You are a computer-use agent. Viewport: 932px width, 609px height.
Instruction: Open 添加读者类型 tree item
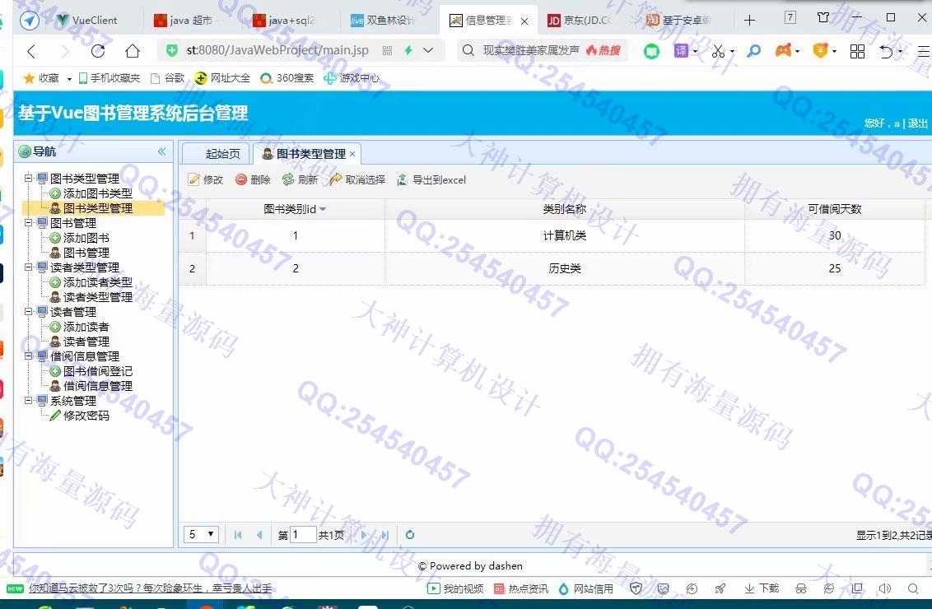point(97,282)
